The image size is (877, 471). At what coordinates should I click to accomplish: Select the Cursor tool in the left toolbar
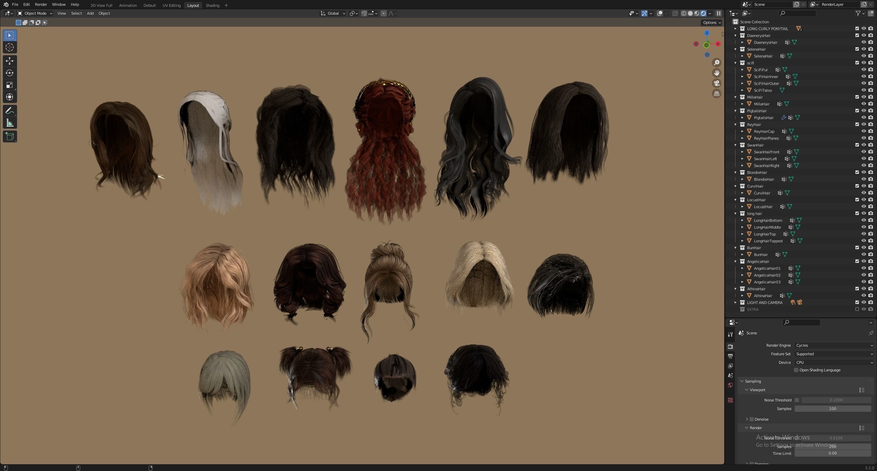coord(10,48)
